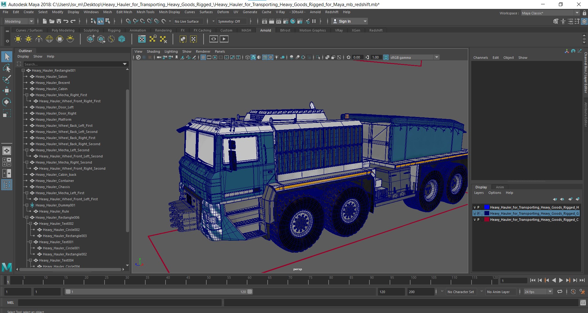Open the Redshift menu in menu bar

tap(332, 12)
